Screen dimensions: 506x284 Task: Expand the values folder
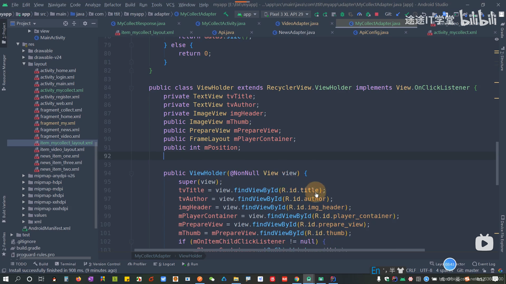(24, 215)
